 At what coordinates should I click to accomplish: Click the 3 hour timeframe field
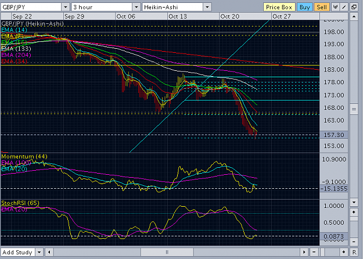click(102, 7)
